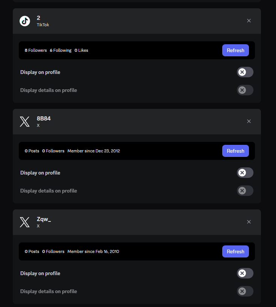The width and height of the screenshot is (276, 307).
Task: Click the 8 Followers TikTok stat
Action: point(36,50)
